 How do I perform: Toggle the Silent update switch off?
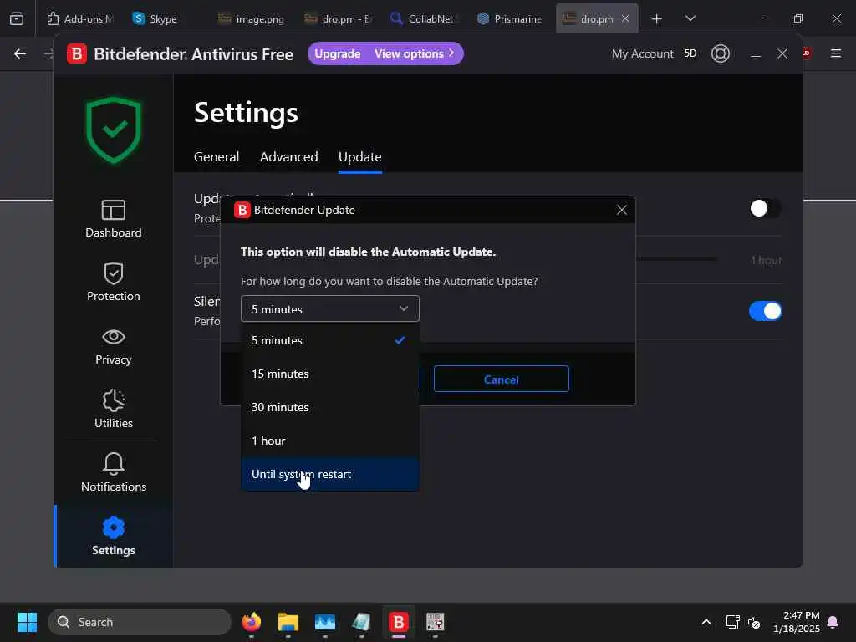[x=765, y=311]
